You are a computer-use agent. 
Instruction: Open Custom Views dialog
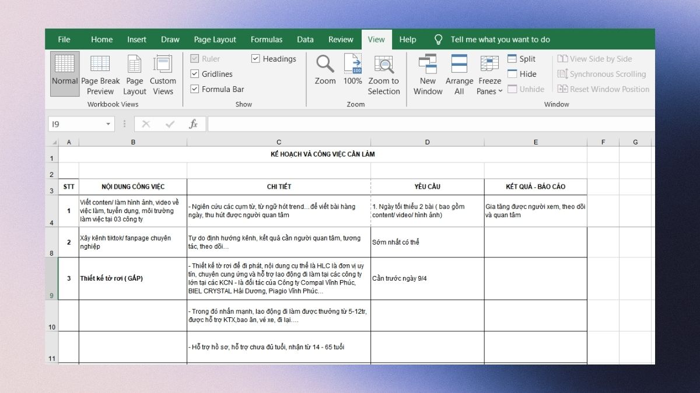coord(163,74)
